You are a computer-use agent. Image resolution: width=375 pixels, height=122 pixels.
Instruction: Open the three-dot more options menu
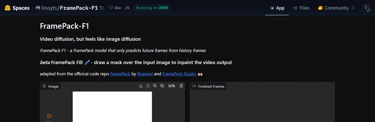pos(366,8)
